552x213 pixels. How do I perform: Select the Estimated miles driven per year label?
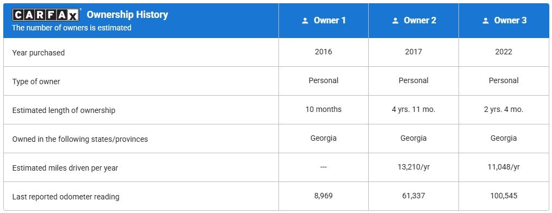pos(65,168)
